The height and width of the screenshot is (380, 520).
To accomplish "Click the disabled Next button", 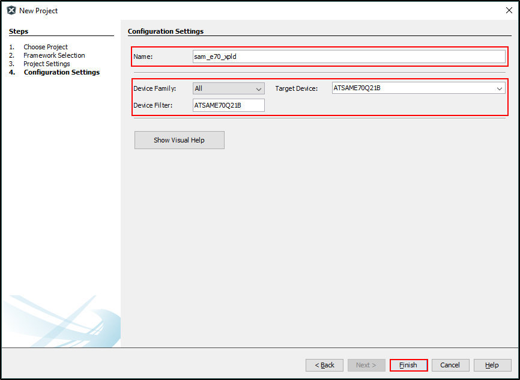I will 366,365.
